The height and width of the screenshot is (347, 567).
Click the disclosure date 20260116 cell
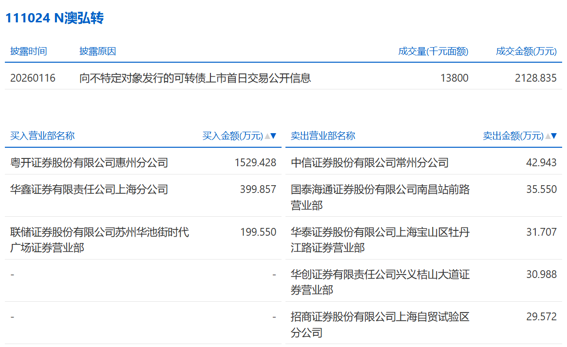(33, 78)
